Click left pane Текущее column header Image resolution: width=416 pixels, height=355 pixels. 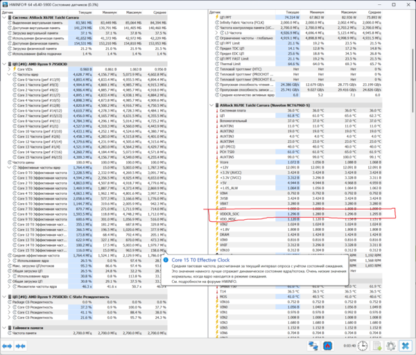(85, 12)
